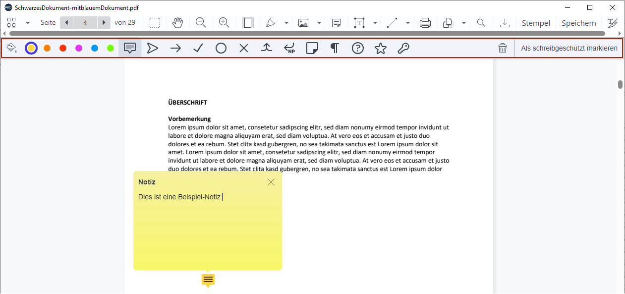Image resolution: width=625 pixels, height=294 pixels.
Task: Toggle the page layout view button
Action: [x=248, y=23]
